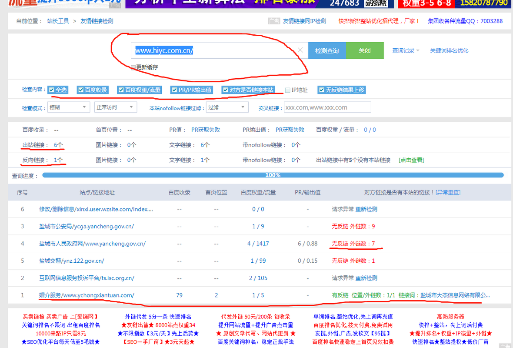Open 站长工具 breadcrumb link
Image resolution: width=513 pixels, height=348 pixels.
(58, 21)
